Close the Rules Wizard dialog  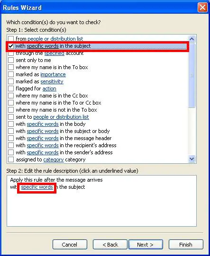tap(202, 8)
